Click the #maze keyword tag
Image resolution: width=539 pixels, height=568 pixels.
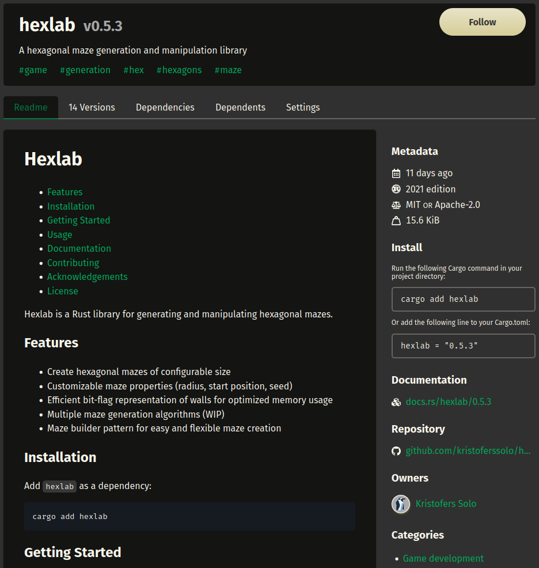pyautogui.click(x=228, y=70)
